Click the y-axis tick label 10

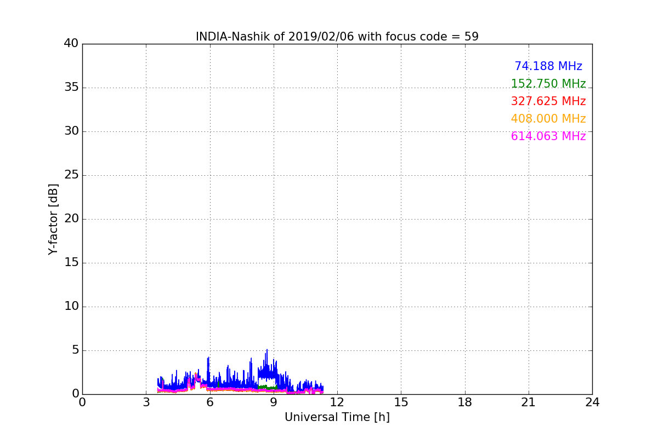71,307
